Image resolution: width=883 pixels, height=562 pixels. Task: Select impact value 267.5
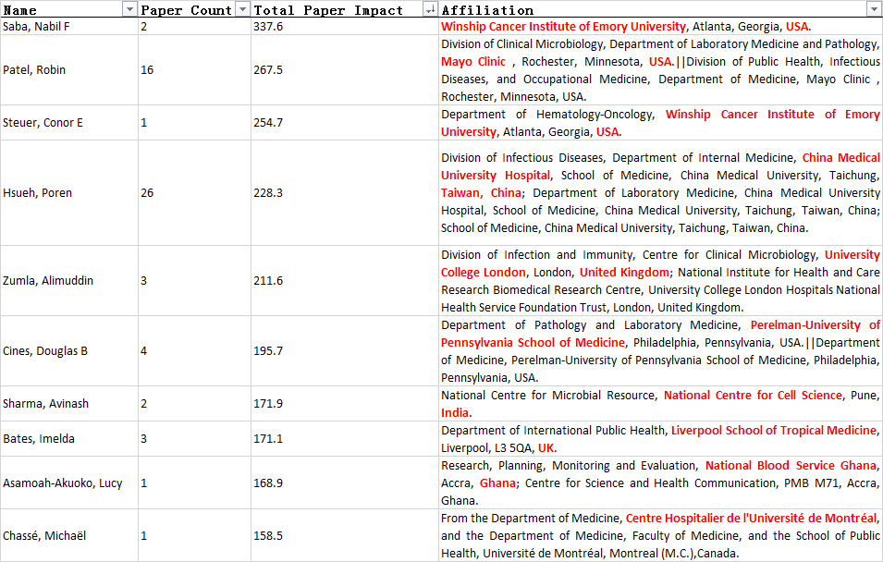(x=345, y=70)
